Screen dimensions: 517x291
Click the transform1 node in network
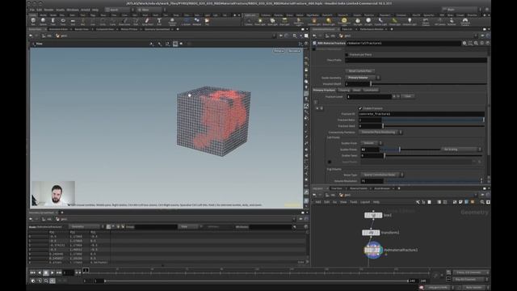coord(371,233)
